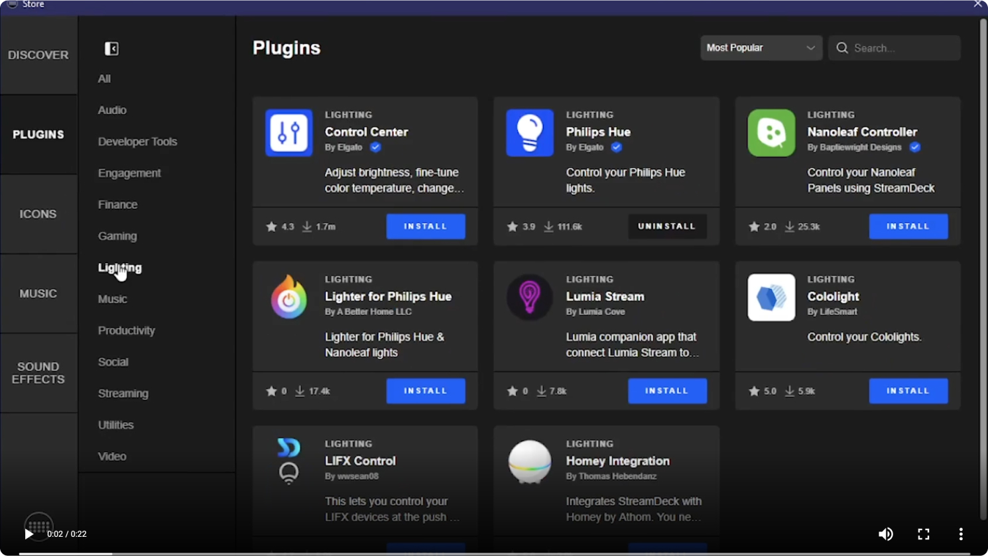Enter fullscreen video mode
988x556 pixels.
924,534
